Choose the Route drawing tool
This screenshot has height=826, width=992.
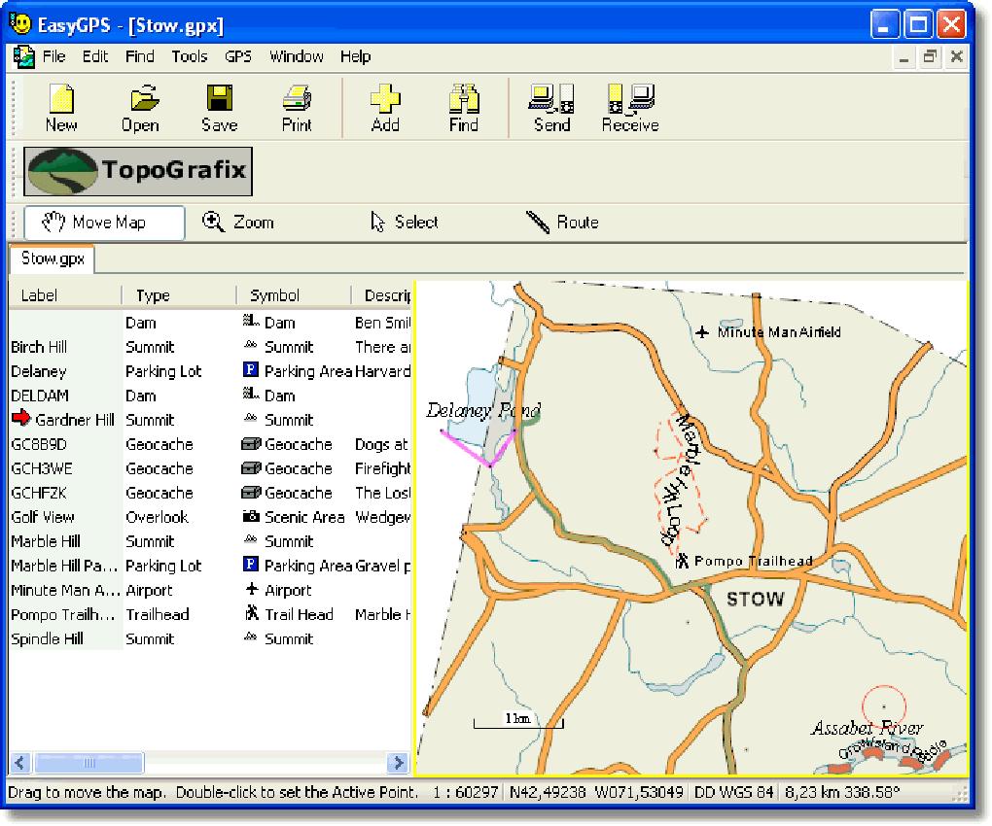[x=562, y=223]
